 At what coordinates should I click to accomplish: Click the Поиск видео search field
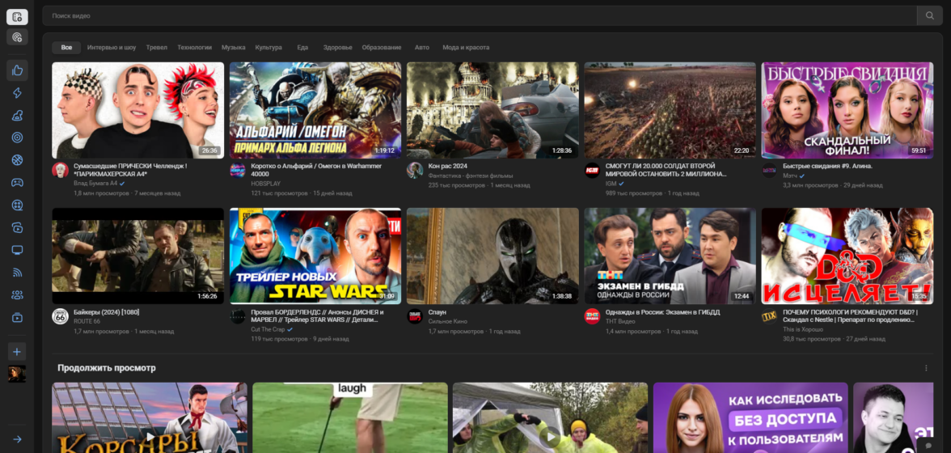click(477, 15)
